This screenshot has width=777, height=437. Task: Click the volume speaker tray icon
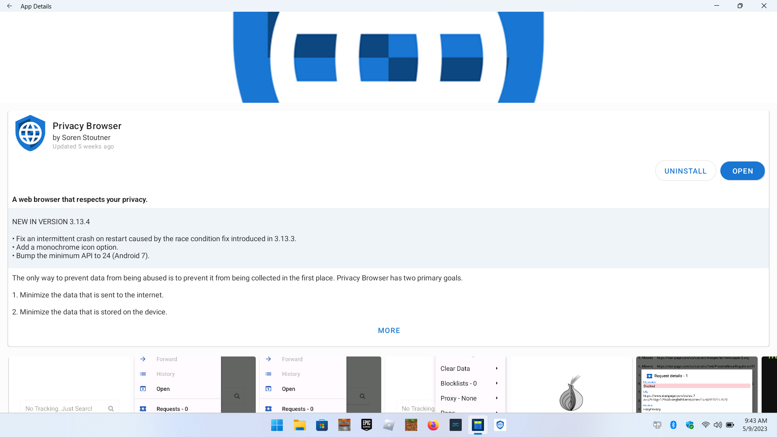point(718,425)
